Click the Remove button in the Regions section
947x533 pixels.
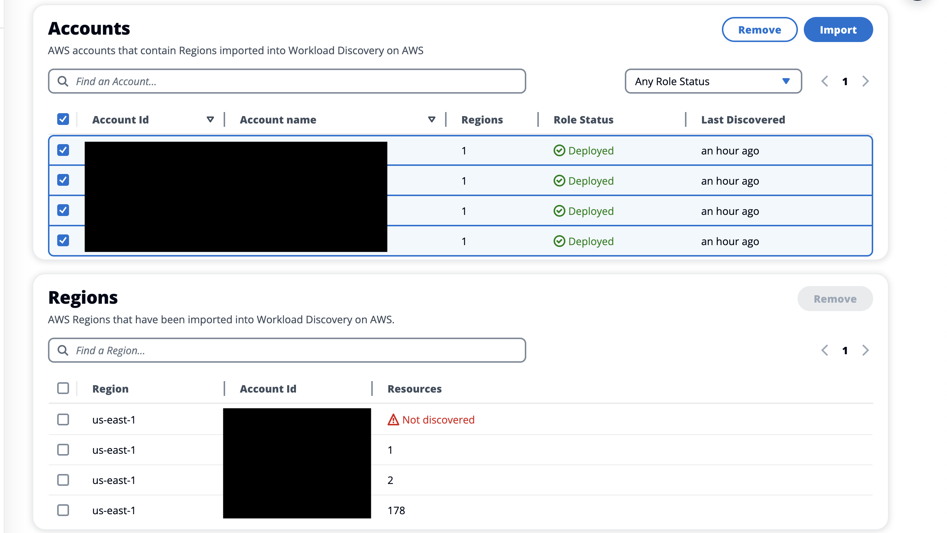point(835,299)
